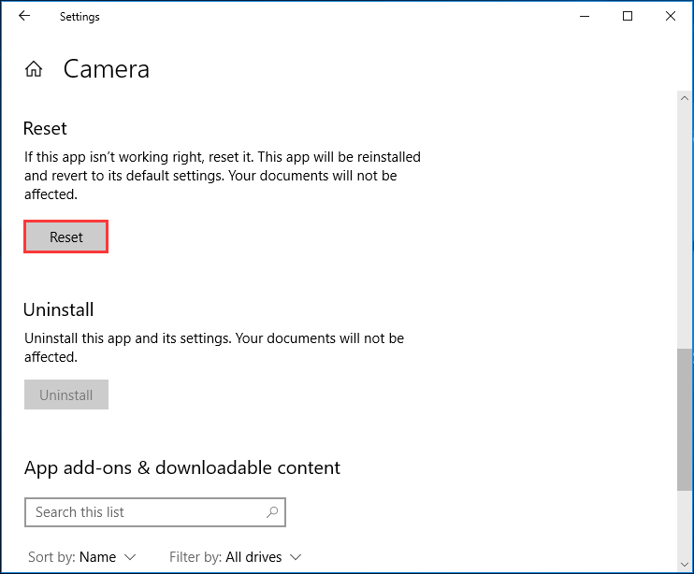The width and height of the screenshot is (694, 574).
Task: Click the App add-ons & downloadable content heading
Action: pyautogui.click(x=182, y=467)
